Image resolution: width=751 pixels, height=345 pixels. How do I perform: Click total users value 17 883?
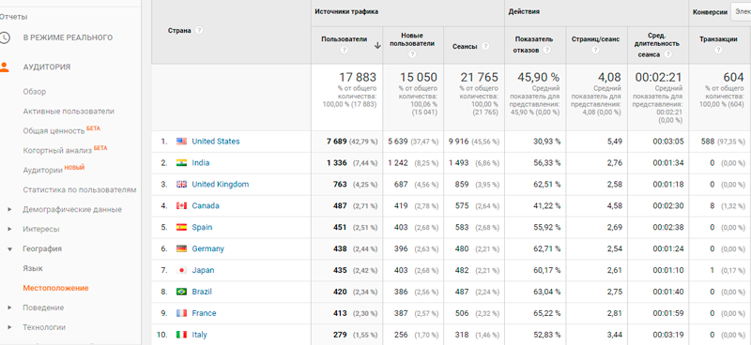coord(358,77)
